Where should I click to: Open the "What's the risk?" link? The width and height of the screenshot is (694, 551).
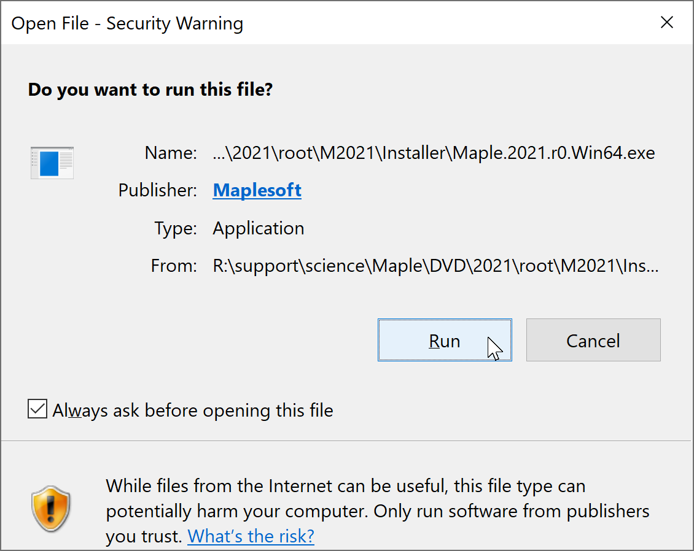tap(251, 536)
